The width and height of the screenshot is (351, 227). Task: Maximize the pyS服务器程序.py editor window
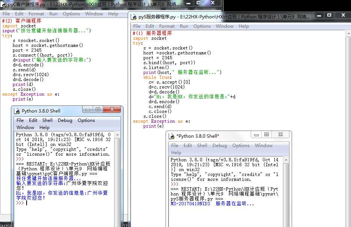click(x=329, y=16)
